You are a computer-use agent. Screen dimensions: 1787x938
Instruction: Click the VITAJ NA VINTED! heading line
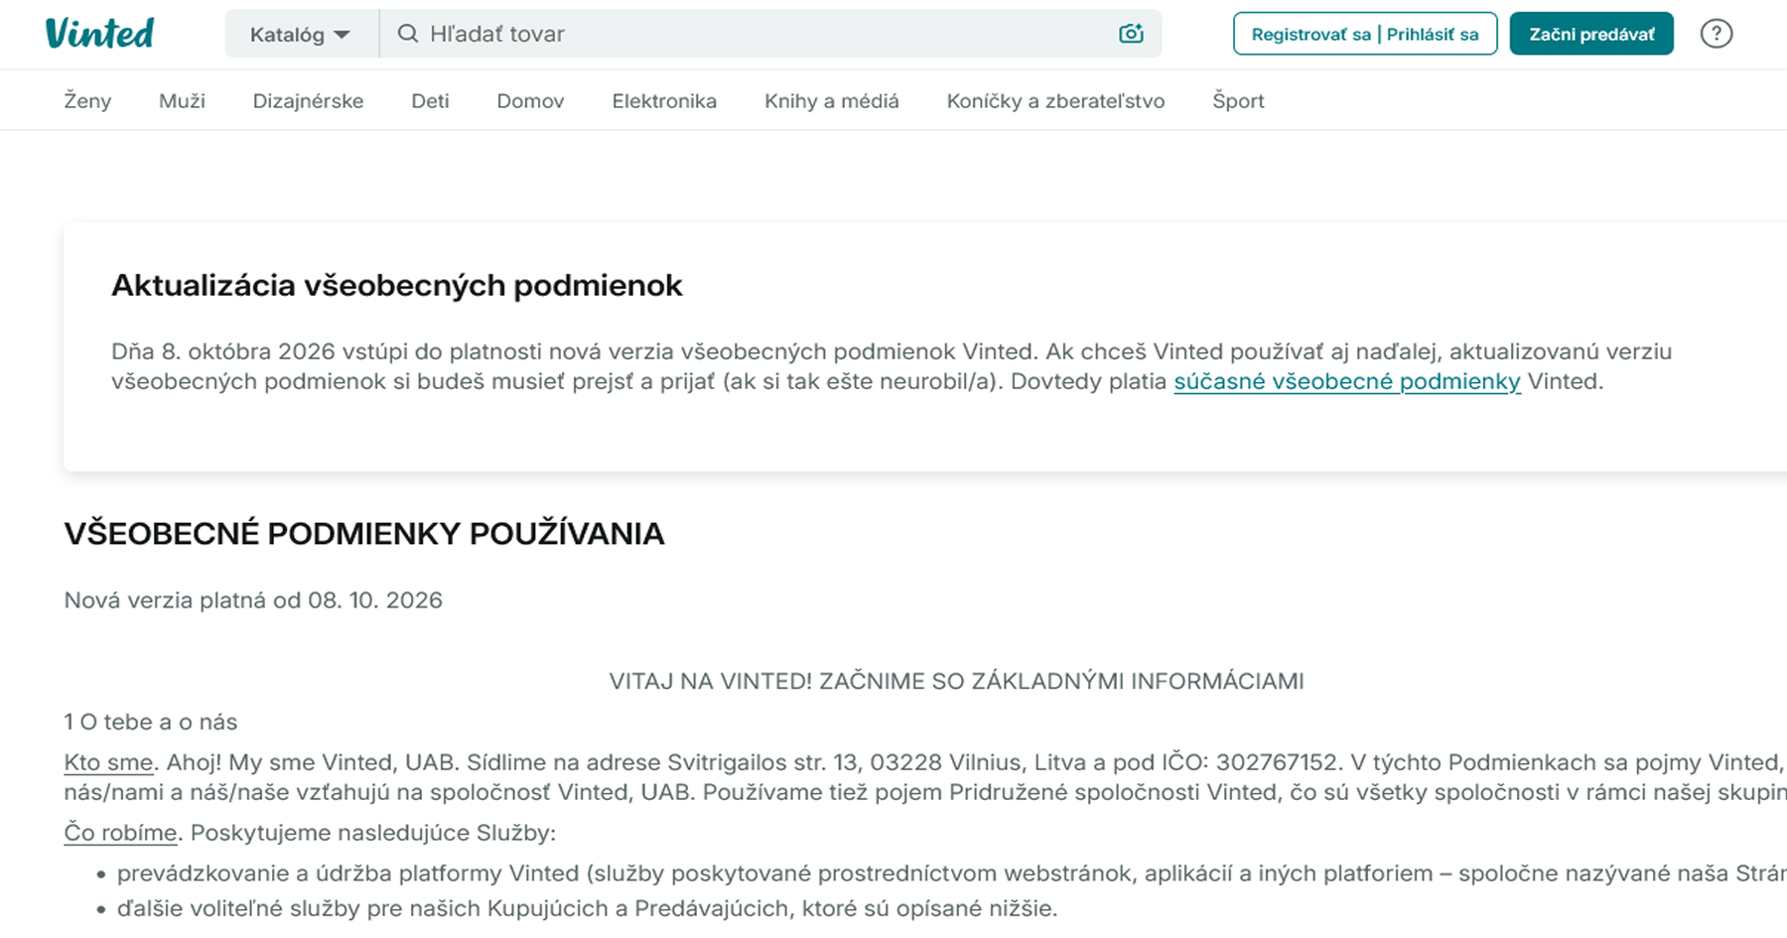[956, 681]
